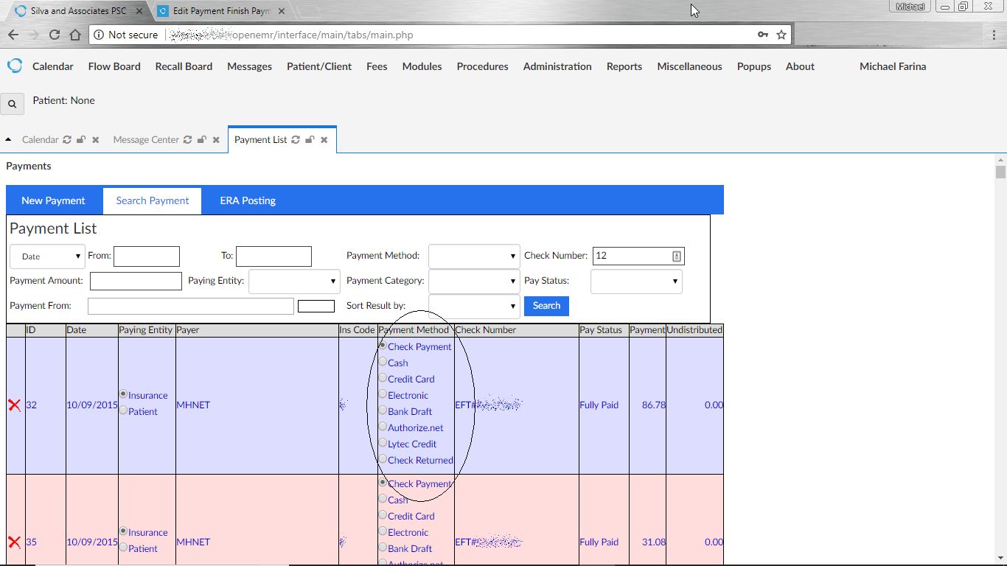Click the password manager icon in Check Number field
Viewport: 1007px width, 566px height.
677,256
